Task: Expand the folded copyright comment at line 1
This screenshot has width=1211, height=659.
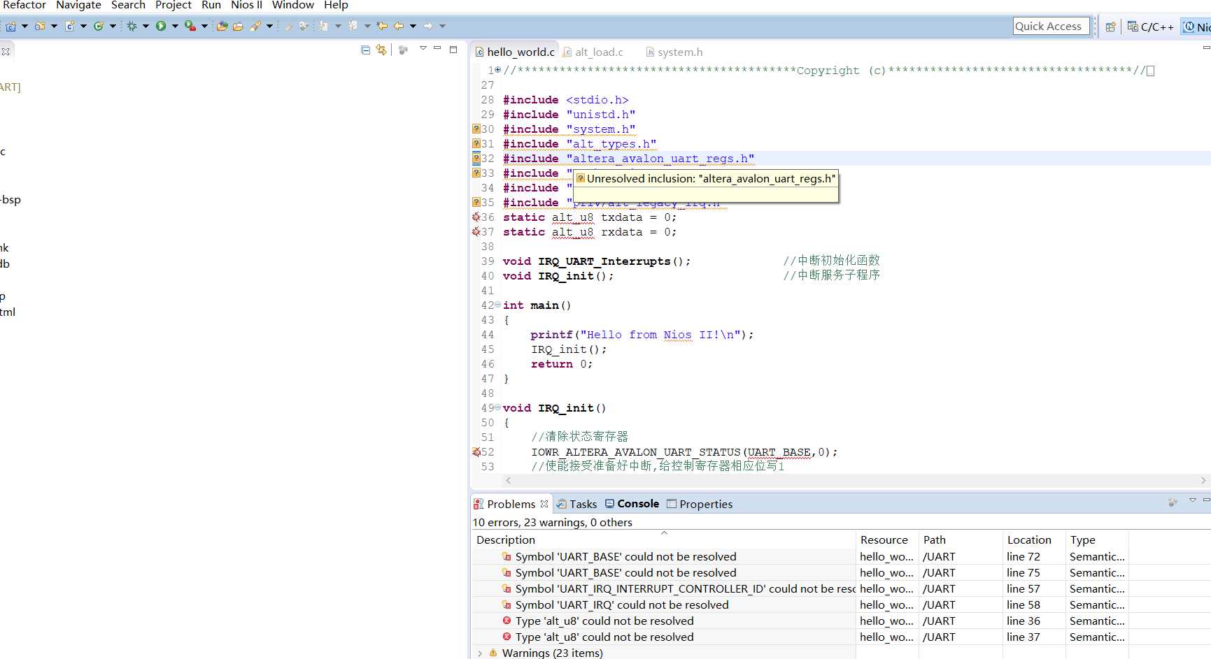Action: click(497, 70)
